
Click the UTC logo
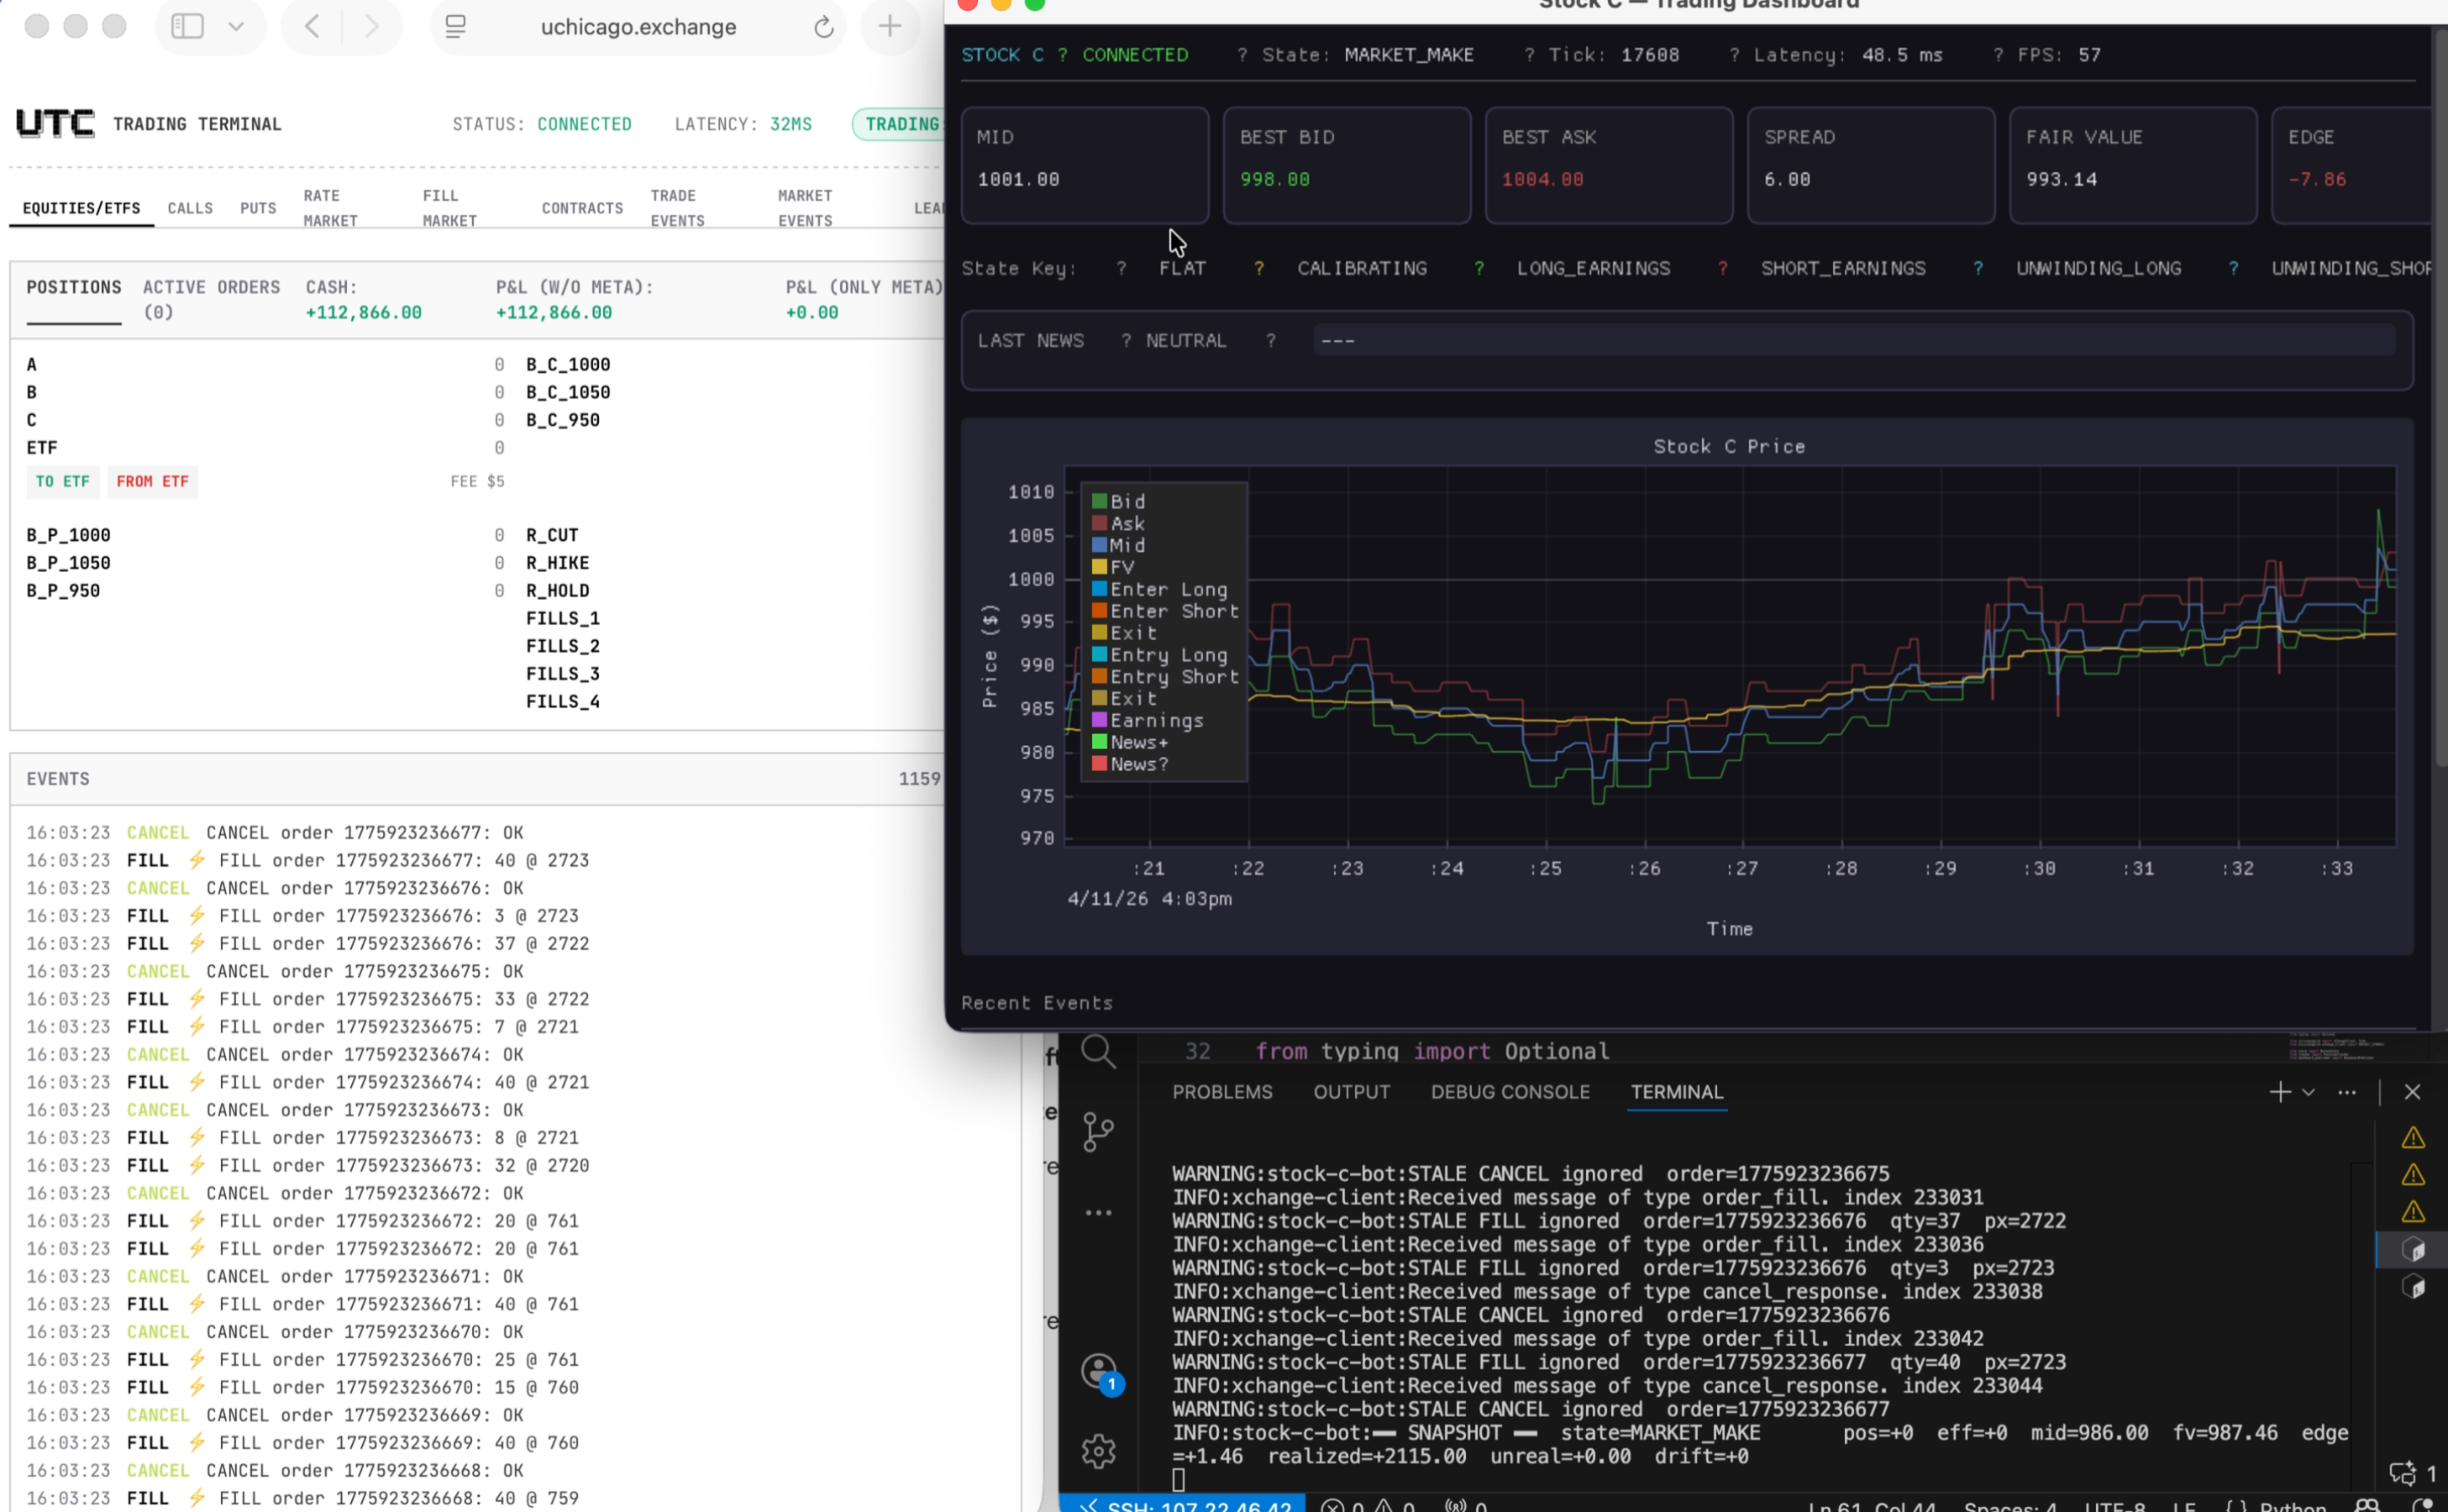[x=55, y=124]
